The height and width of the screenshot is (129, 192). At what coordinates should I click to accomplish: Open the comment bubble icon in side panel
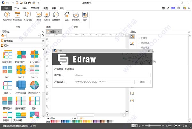click(x=132, y=94)
